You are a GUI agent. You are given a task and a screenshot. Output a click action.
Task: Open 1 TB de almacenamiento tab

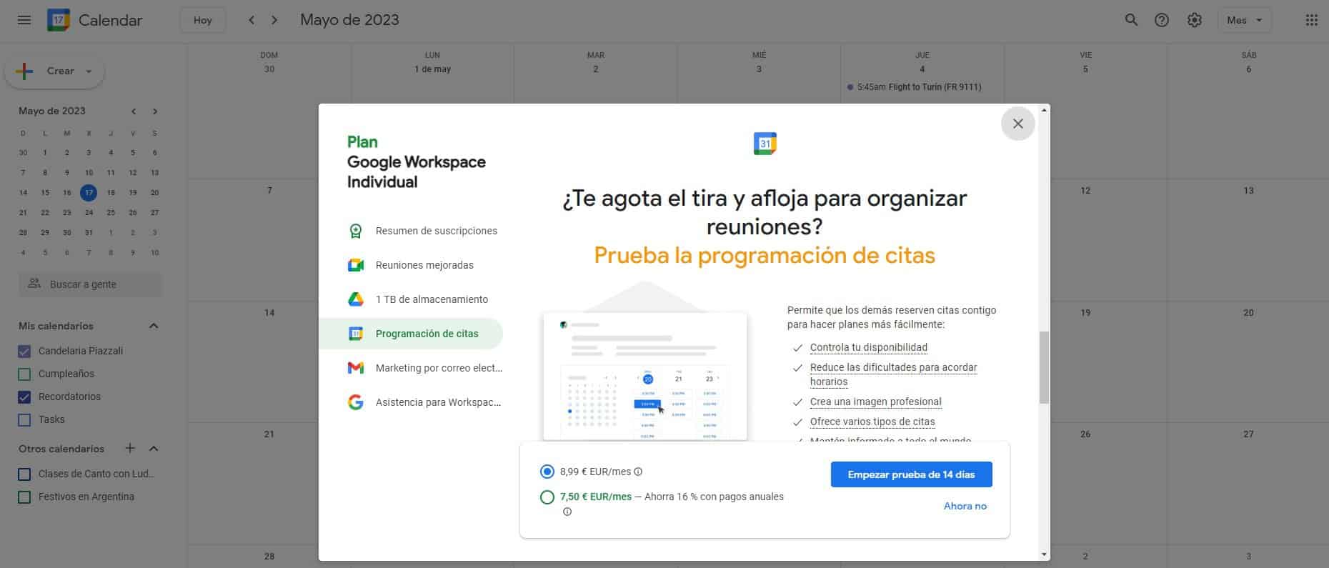click(x=411, y=299)
